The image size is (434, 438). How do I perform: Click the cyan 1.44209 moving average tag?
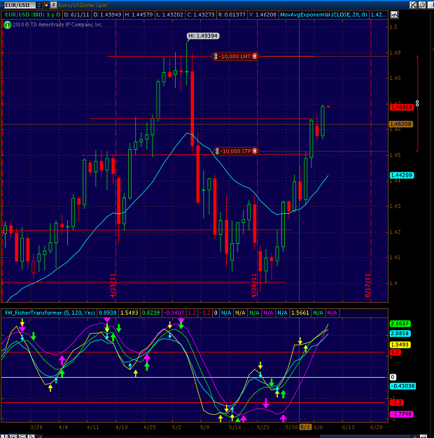tap(402, 175)
